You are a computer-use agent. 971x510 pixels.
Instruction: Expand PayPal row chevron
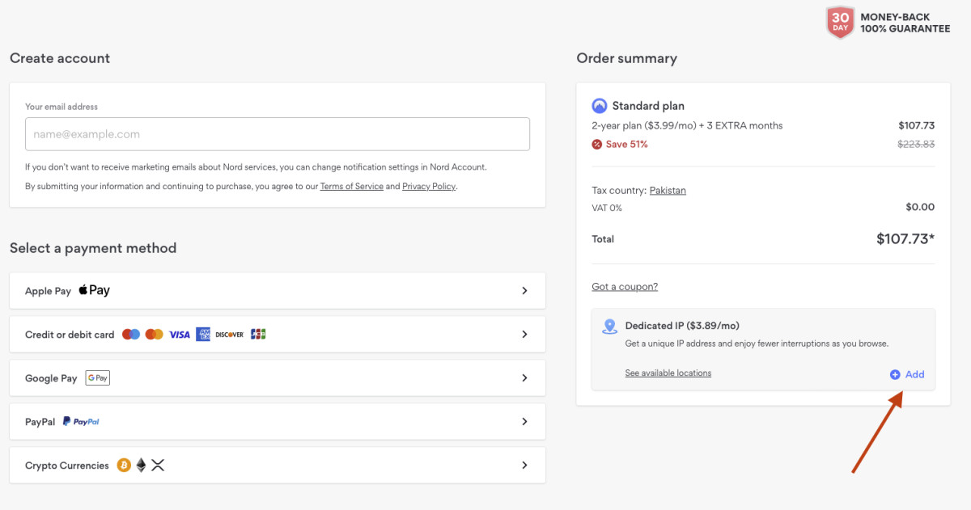click(x=524, y=421)
